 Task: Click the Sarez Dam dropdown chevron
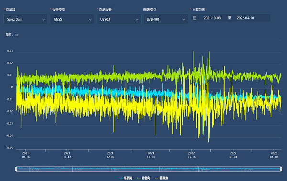click(44, 20)
